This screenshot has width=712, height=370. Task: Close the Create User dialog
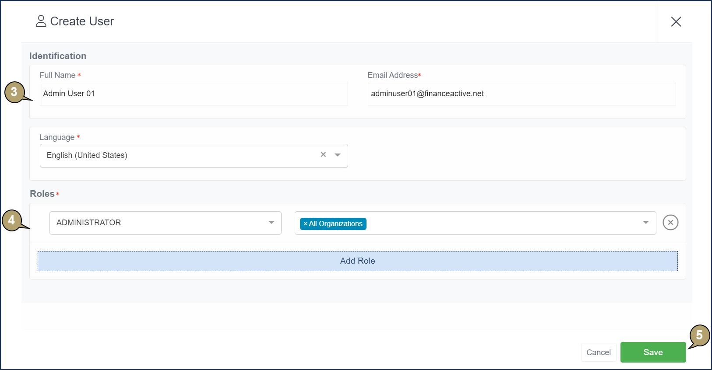676,21
